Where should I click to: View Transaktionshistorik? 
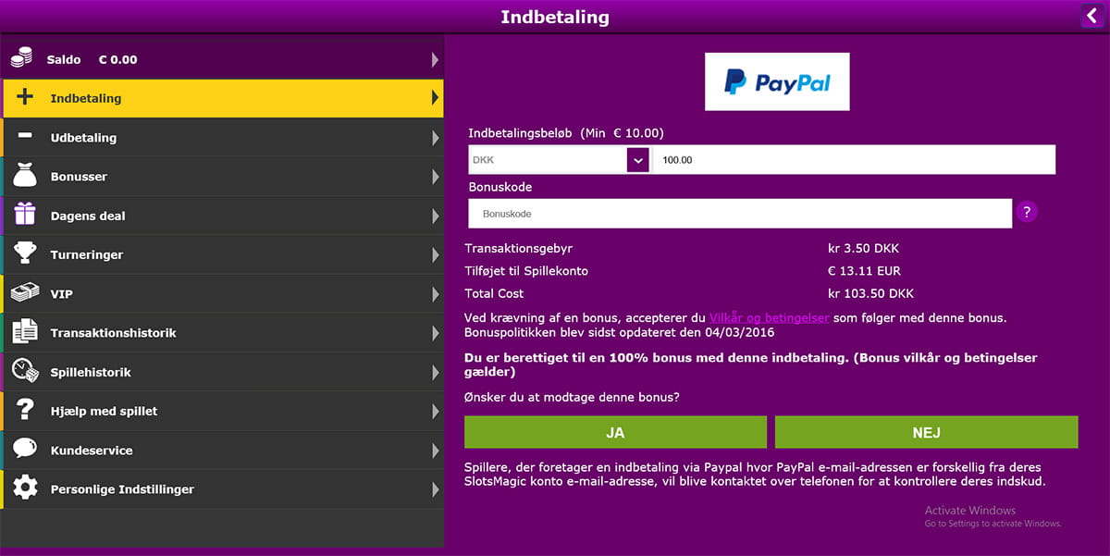pos(223,333)
